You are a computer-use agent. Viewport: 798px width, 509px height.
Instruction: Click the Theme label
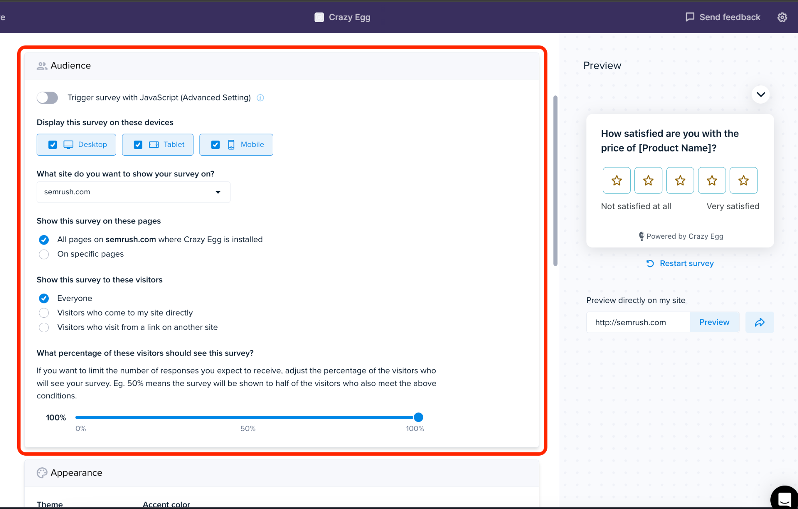tap(49, 504)
